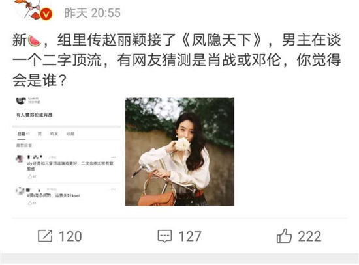
Task: Like the post with thumbs-up icon
Action: pyautogui.click(x=284, y=236)
